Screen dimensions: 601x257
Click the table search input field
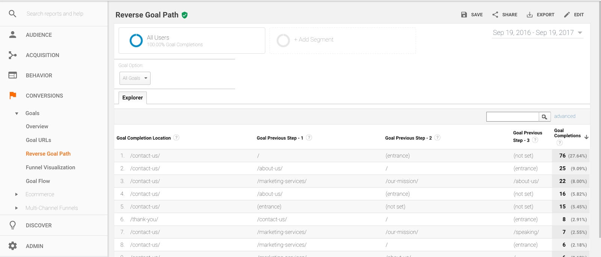(x=512, y=117)
